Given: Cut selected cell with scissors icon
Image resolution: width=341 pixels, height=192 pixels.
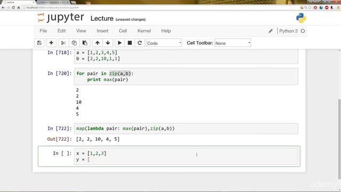Looking at the screenshot, I should (x=63, y=43).
